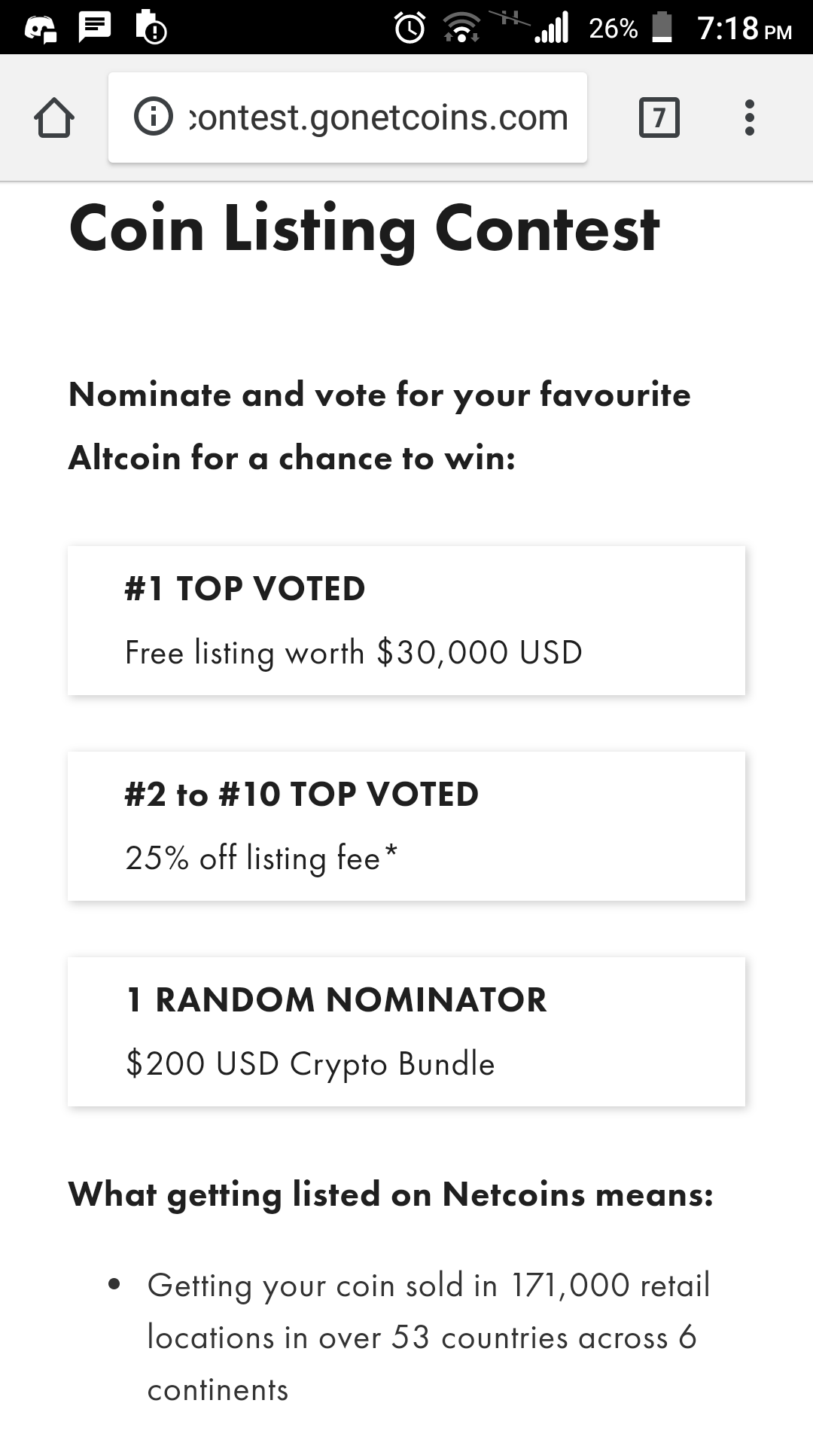Tap the message notification icon
813x1446 pixels.
(95, 28)
